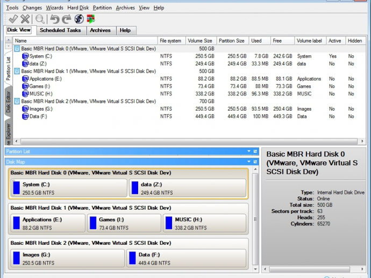Click the Games (I:) volume icon in list
The width and height of the screenshot is (371, 278).
[25, 86]
